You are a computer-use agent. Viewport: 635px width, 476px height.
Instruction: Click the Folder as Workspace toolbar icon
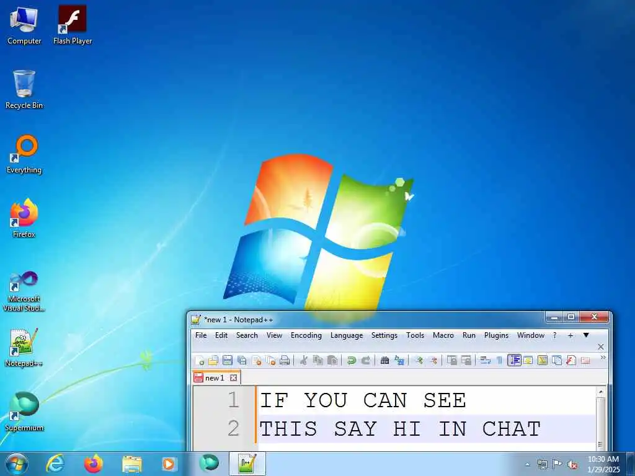point(585,360)
